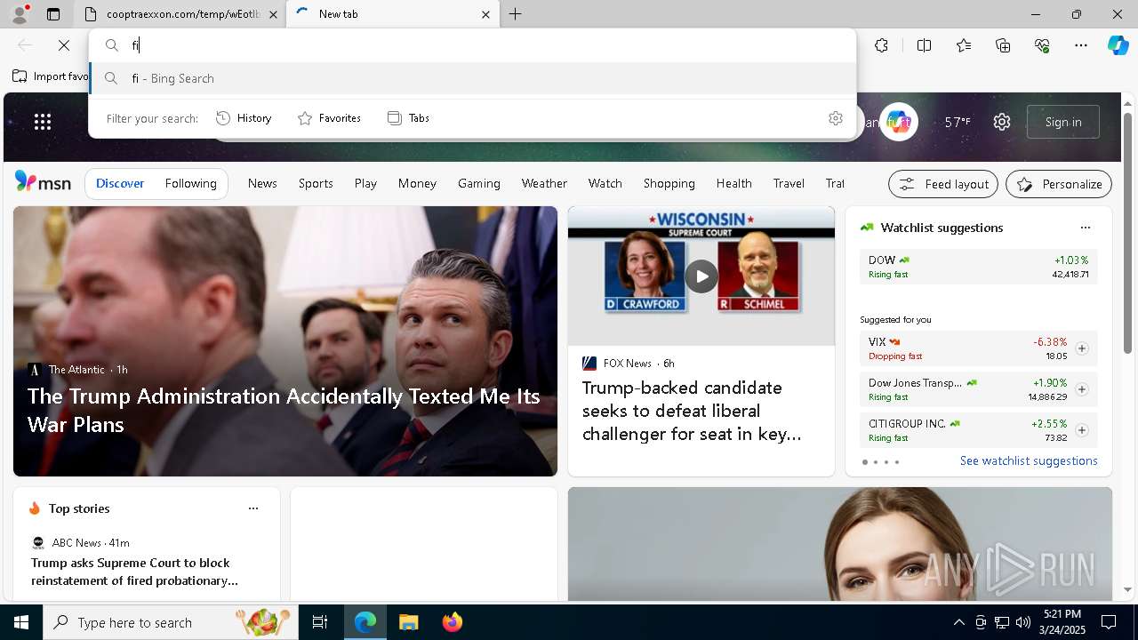The image size is (1138, 640).
Task: Open the Atlantic war plans story
Action: (284, 410)
